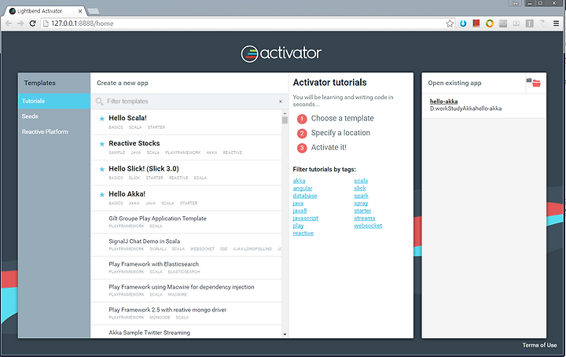566x357 pixels.
Task: Open the Chrome hamburger menu
Action: [556, 24]
